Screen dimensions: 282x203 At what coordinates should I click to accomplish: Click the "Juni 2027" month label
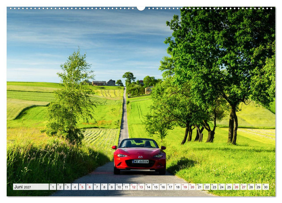coord(31,187)
